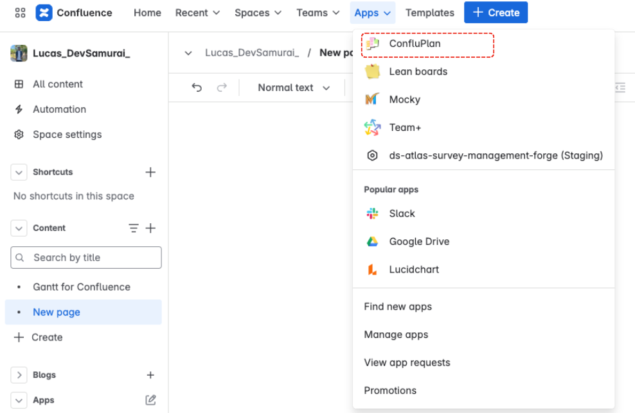Go to Home in top navigation
Image resolution: width=635 pixels, height=413 pixels.
147,13
